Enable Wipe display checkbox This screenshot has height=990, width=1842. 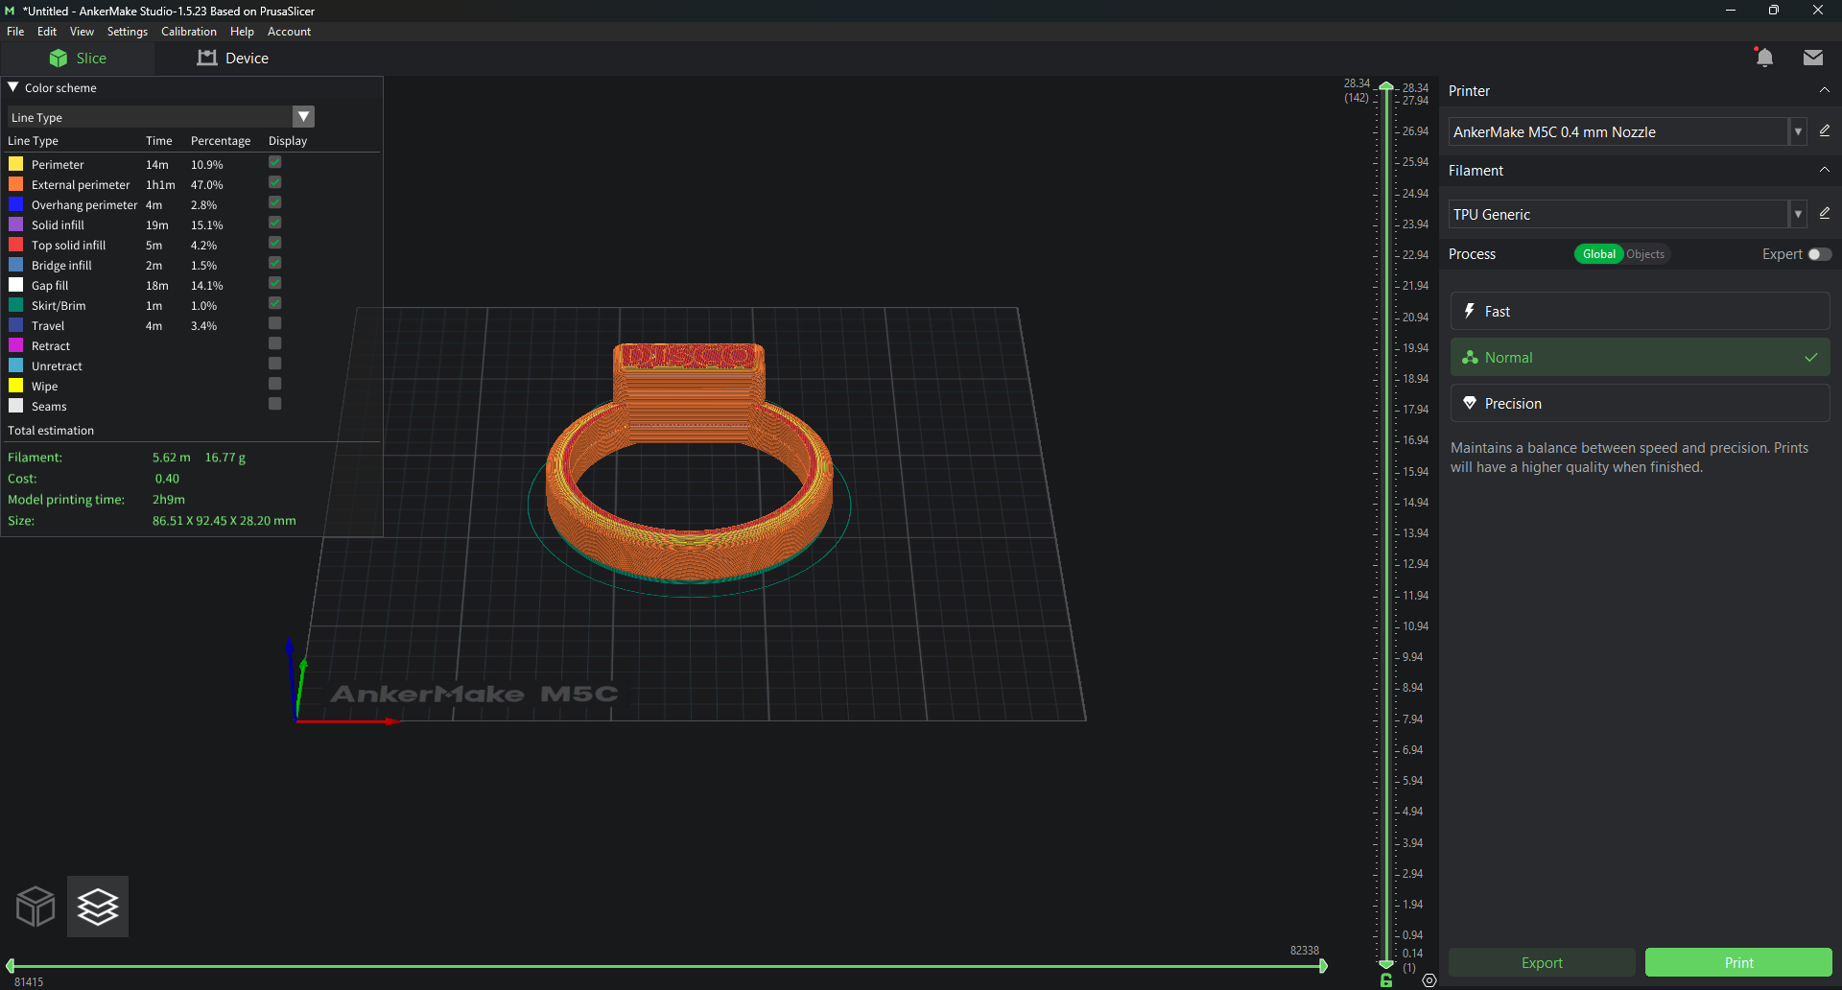click(x=275, y=384)
